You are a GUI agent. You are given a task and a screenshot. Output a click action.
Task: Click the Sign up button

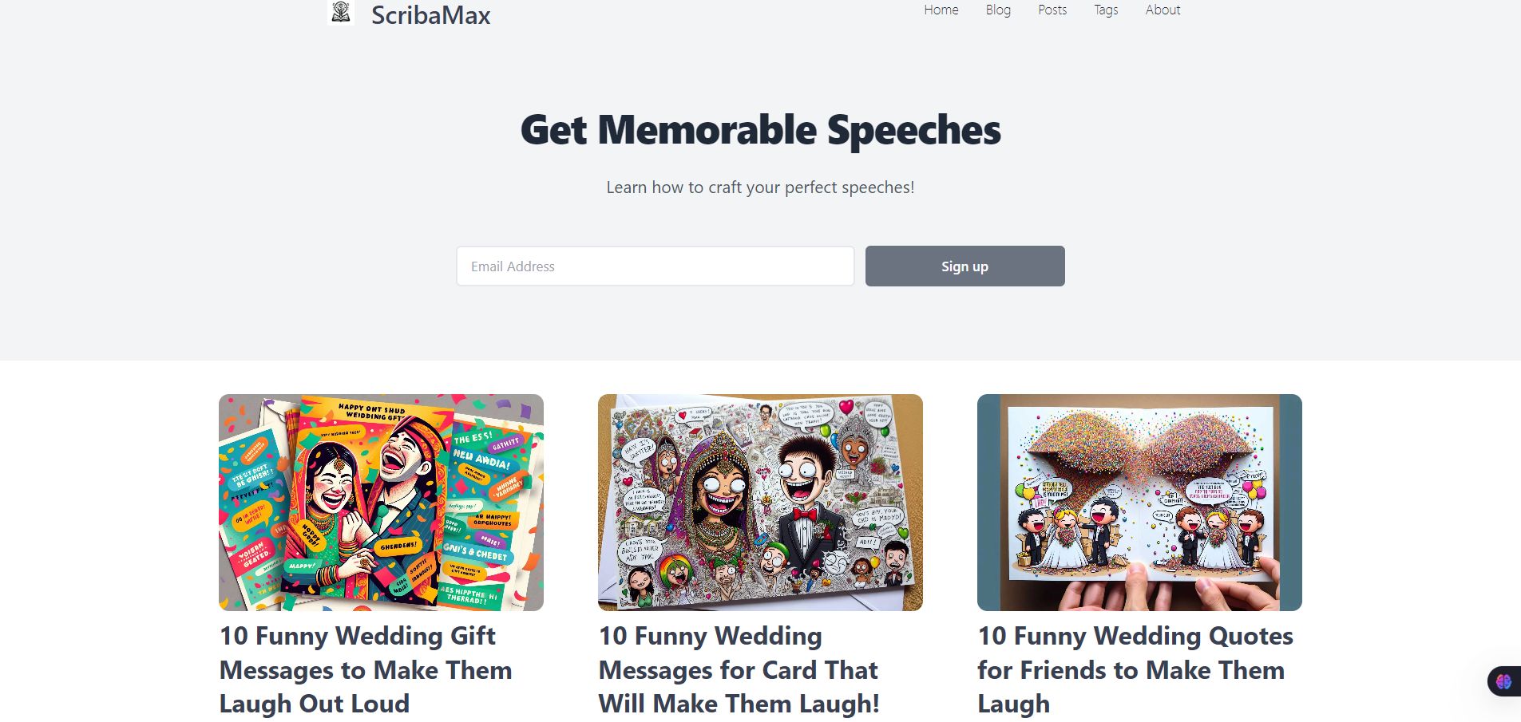(964, 266)
